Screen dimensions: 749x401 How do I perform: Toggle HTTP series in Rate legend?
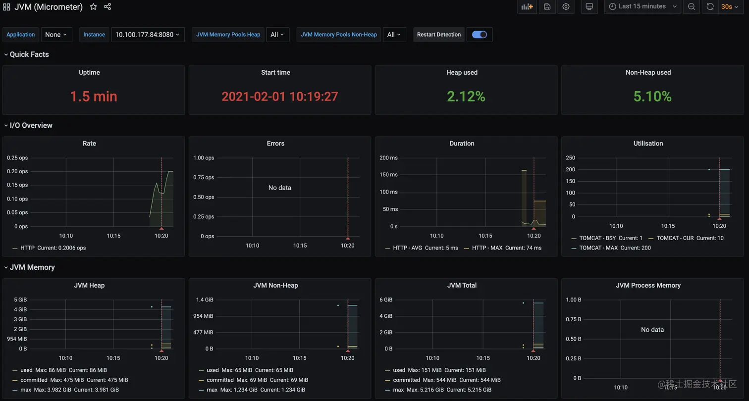click(27, 248)
